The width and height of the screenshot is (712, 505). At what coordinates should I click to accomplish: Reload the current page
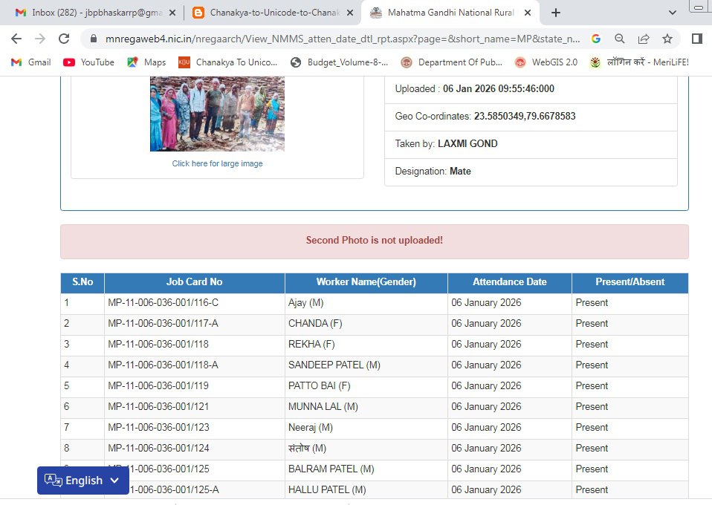tap(64, 39)
